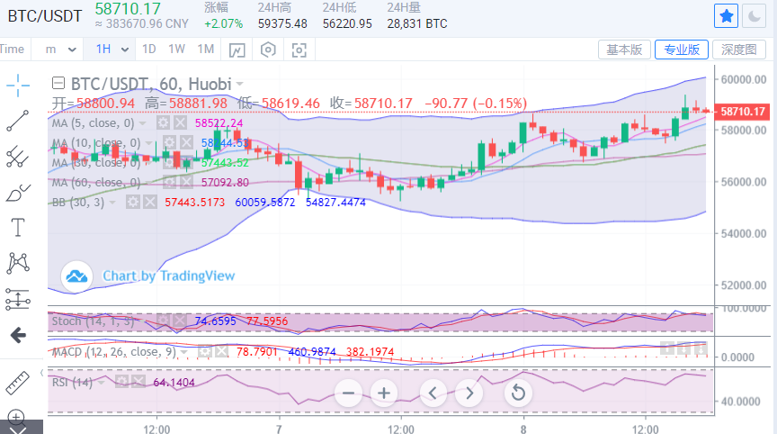777x434 pixels.
Task: Select the crosshair cursor tool
Action: pyautogui.click(x=18, y=86)
